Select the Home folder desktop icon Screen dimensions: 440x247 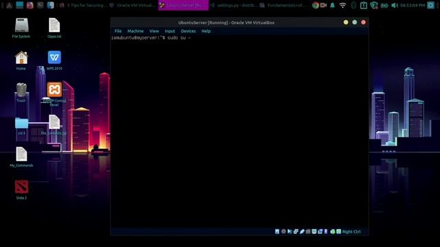21,60
